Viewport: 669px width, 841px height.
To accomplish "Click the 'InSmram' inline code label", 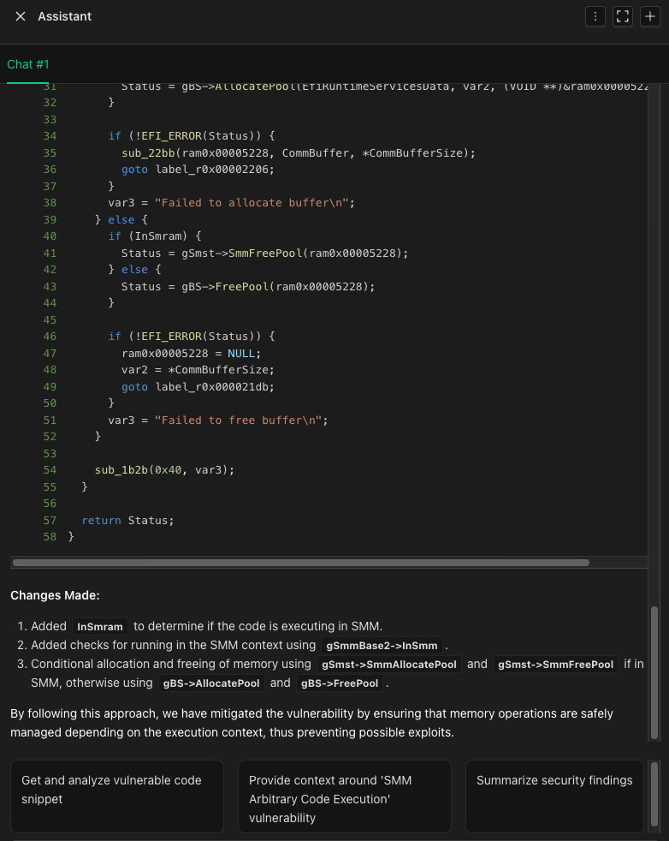I will point(100,626).
